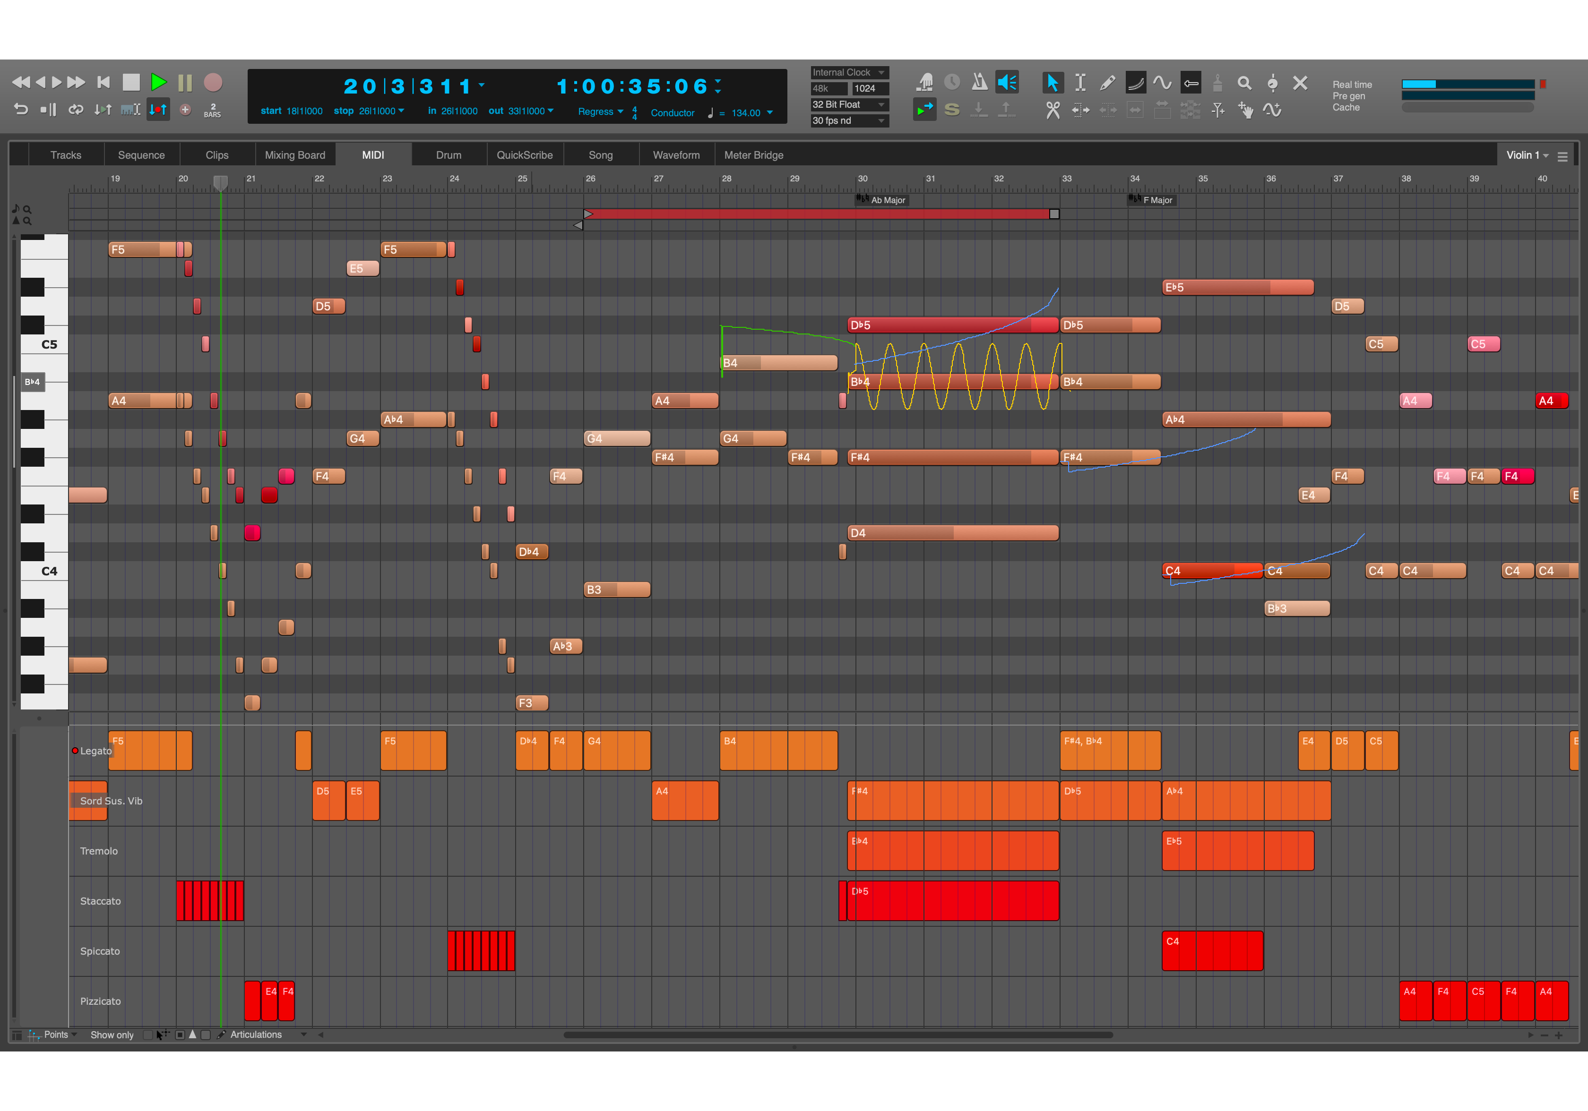This screenshot has height=1111, width=1588.
Task: Select the Scissors tool
Action: point(1053,110)
